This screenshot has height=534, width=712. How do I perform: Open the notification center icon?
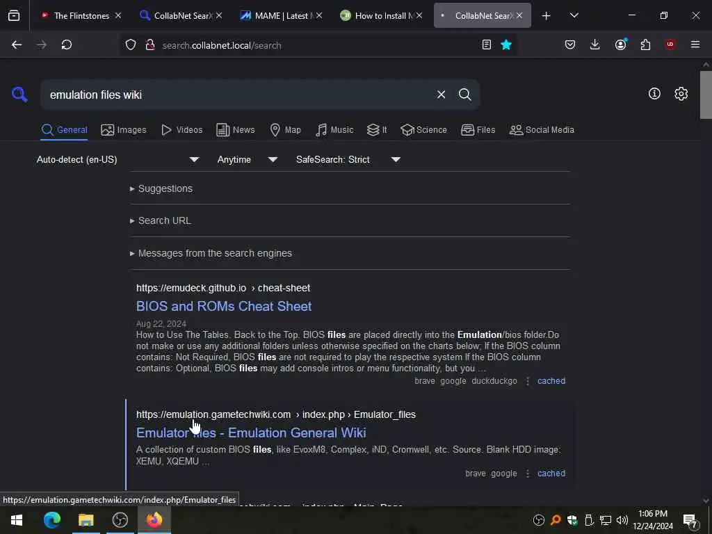690,521
